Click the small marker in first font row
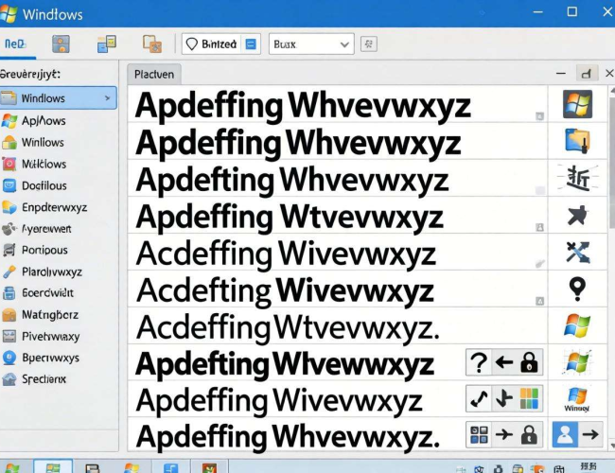The width and height of the screenshot is (615, 473). pos(539,116)
